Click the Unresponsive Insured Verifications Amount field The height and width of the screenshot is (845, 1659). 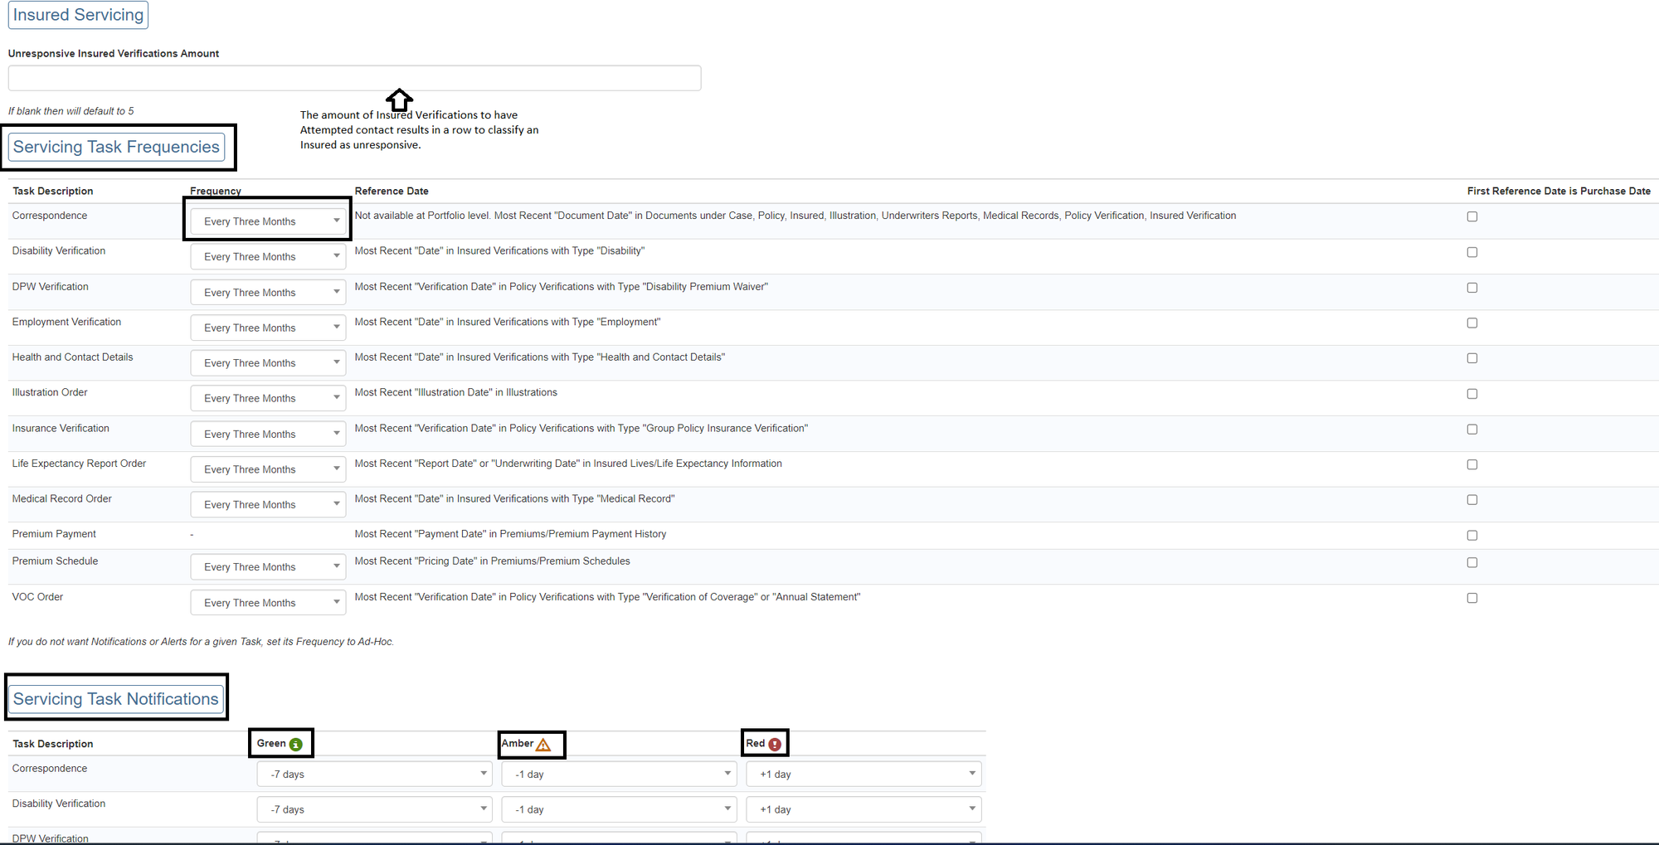pyautogui.click(x=354, y=78)
